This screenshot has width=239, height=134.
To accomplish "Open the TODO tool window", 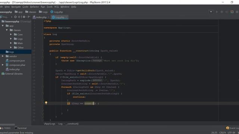I will click(x=5, y=128).
